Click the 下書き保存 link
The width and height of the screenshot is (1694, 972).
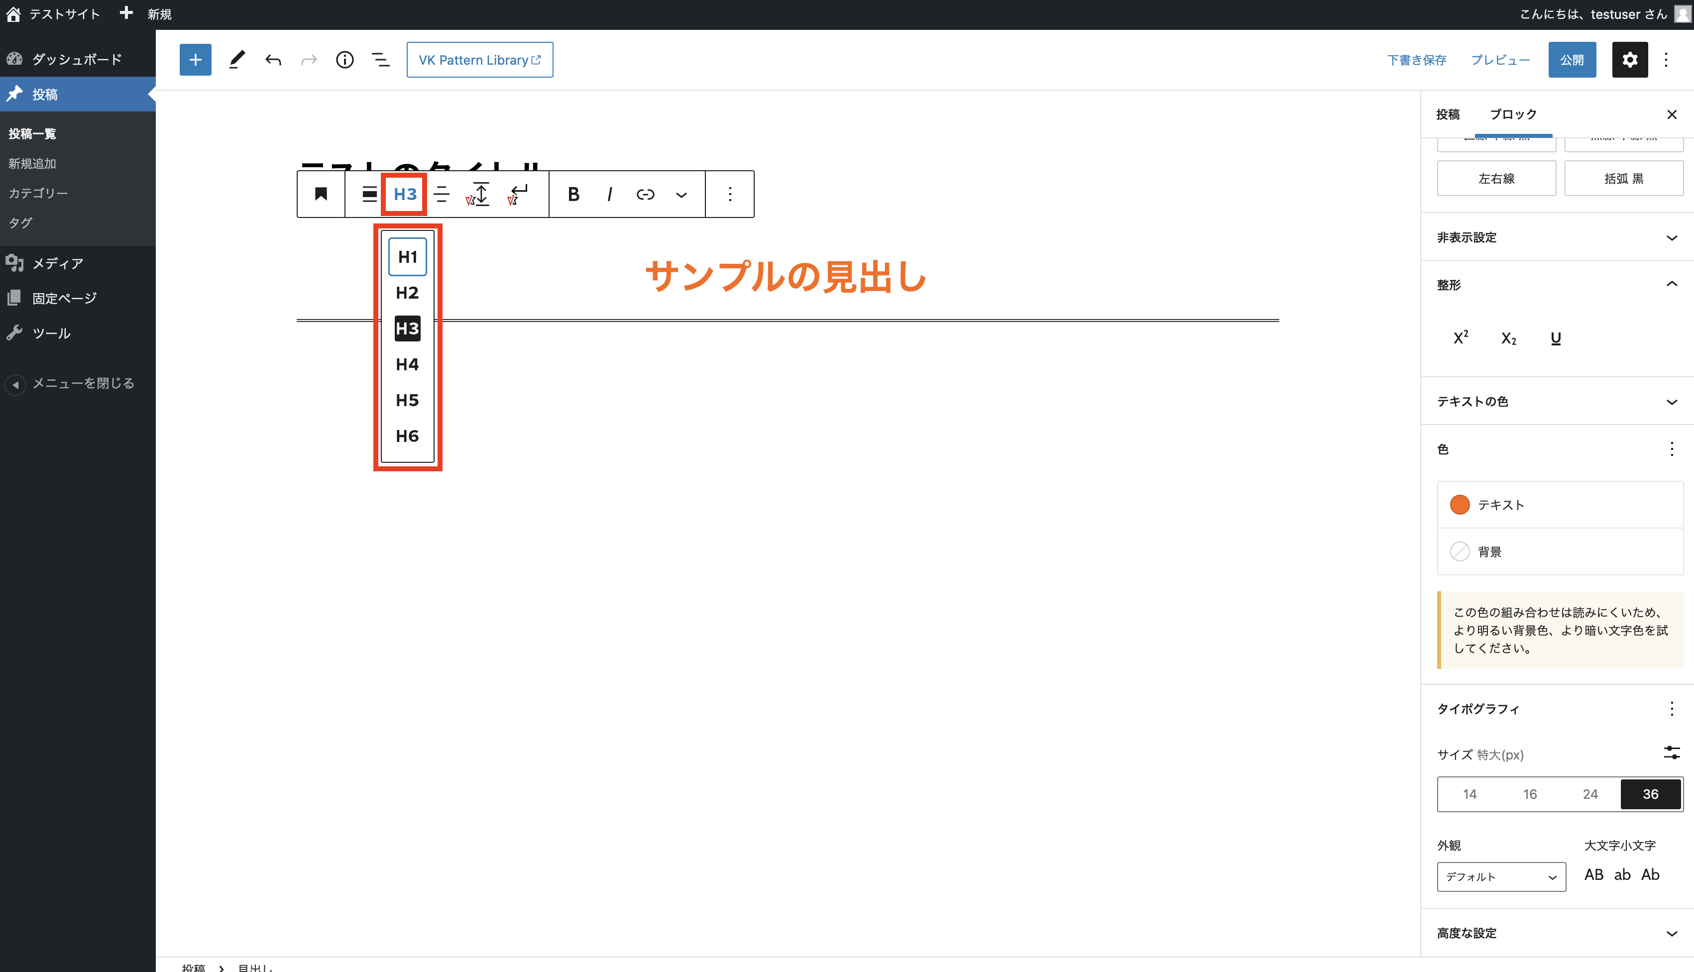pos(1416,60)
